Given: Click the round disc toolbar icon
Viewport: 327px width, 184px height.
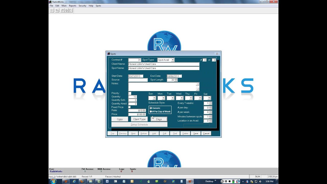Looking at the screenshot, I should [x=66, y=10].
